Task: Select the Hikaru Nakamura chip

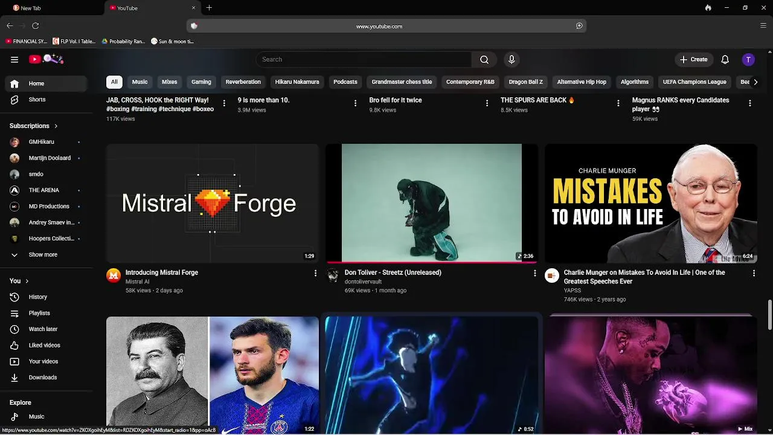Action: tap(297, 82)
